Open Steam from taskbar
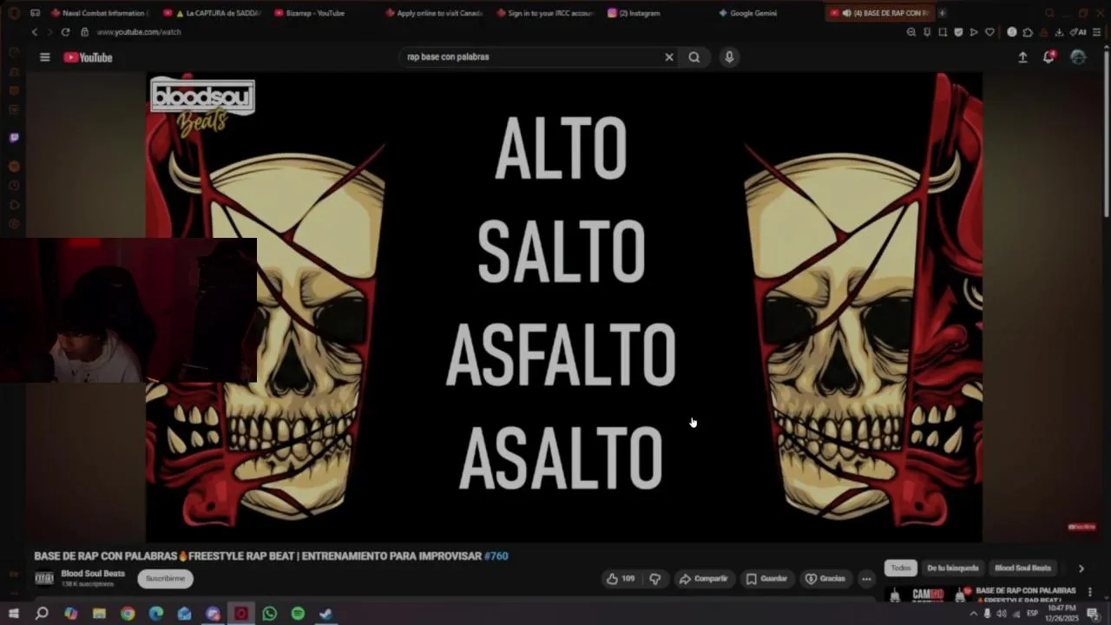The height and width of the screenshot is (625, 1111). (x=325, y=614)
